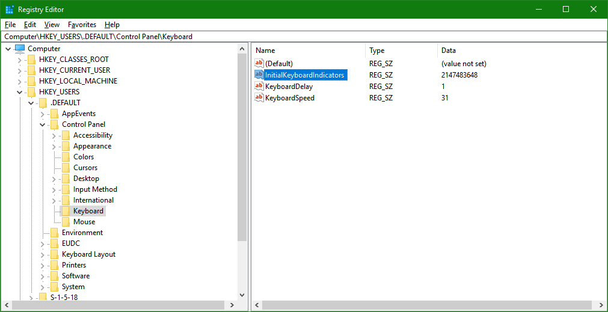Select the KeyboardDelay value name
Image resolution: width=608 pixels, height=312 pixels.
[289, 87]
